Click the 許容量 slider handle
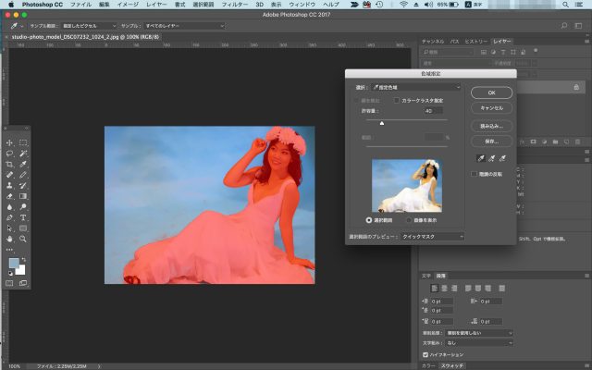 coord(381,122)
